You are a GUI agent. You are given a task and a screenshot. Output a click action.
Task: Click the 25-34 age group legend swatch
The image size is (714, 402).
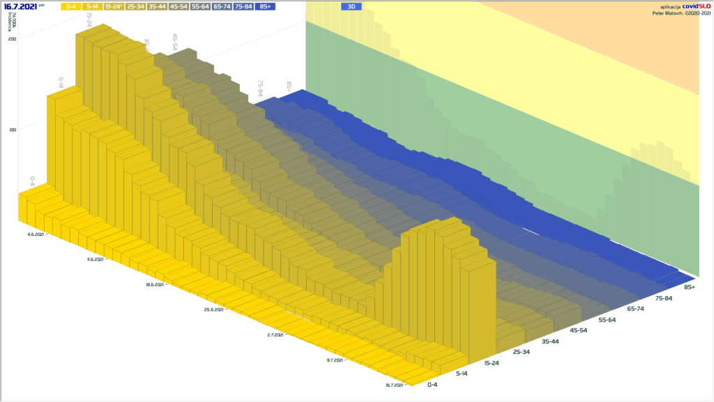click(137, 6)
